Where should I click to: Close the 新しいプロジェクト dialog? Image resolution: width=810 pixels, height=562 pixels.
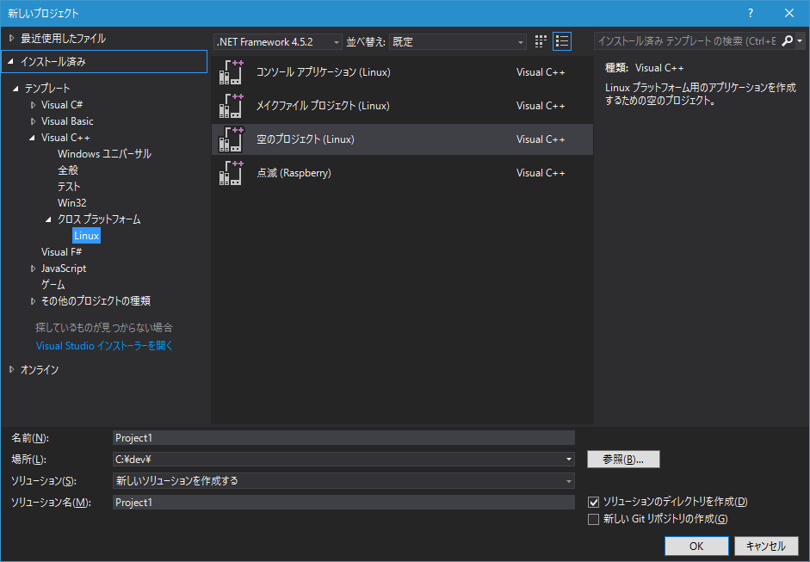coord(789,14)
